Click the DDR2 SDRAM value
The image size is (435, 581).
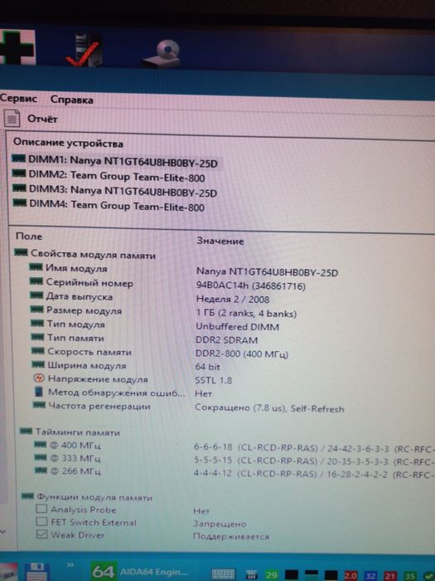[226, 339]
